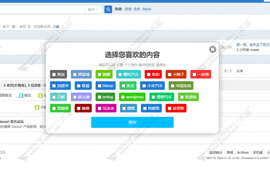Check the Discuz tag checkbox
This screenshot has width=270, height=181.
99,86
